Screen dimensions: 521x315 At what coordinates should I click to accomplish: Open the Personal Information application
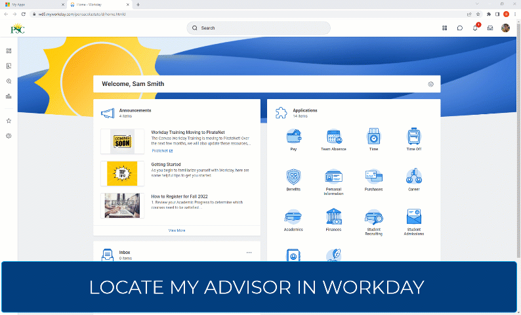[x=333, y=182]
